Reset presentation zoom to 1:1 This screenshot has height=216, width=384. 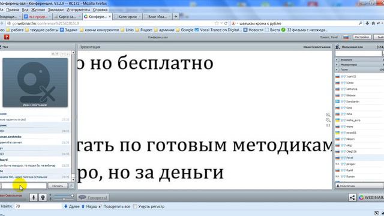328,125
